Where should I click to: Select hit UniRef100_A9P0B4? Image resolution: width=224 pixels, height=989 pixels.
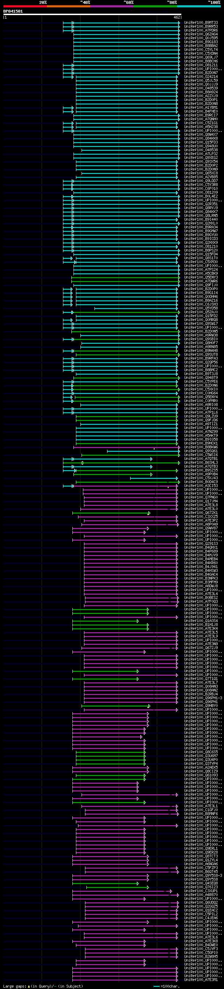201,474
